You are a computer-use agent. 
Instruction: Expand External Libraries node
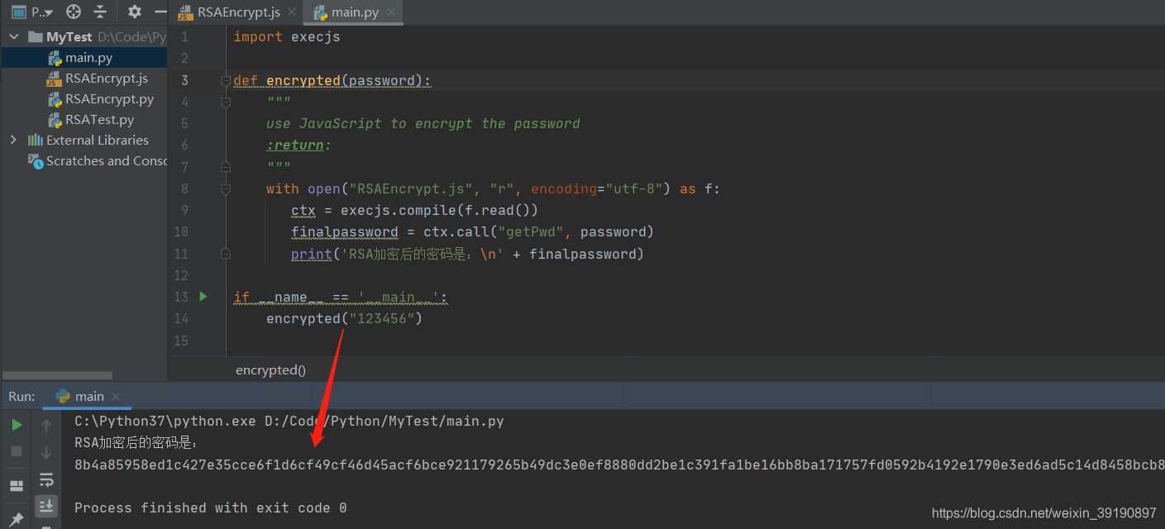[x=13, y=141]
